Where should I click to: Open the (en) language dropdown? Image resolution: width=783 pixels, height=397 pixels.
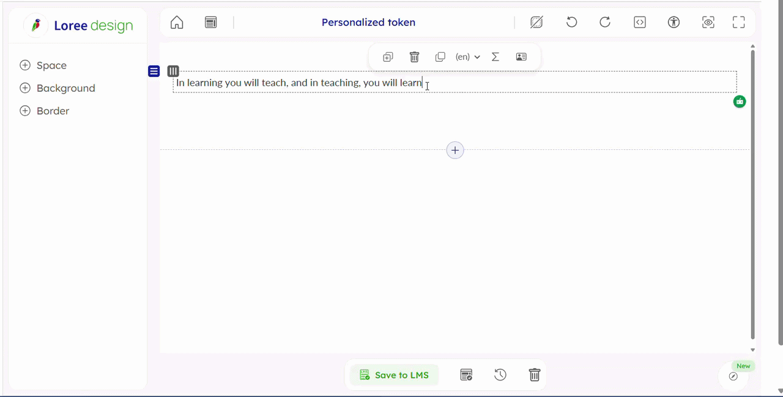click(468, 57)
